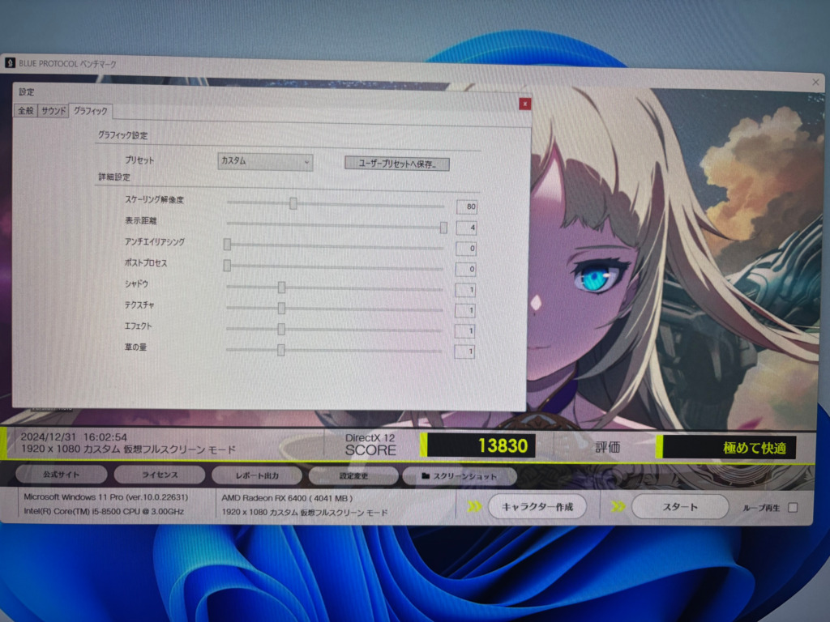The width and height of the screenshot is (830, 622).
Task: Click the score value 13830
Action: 503,446
